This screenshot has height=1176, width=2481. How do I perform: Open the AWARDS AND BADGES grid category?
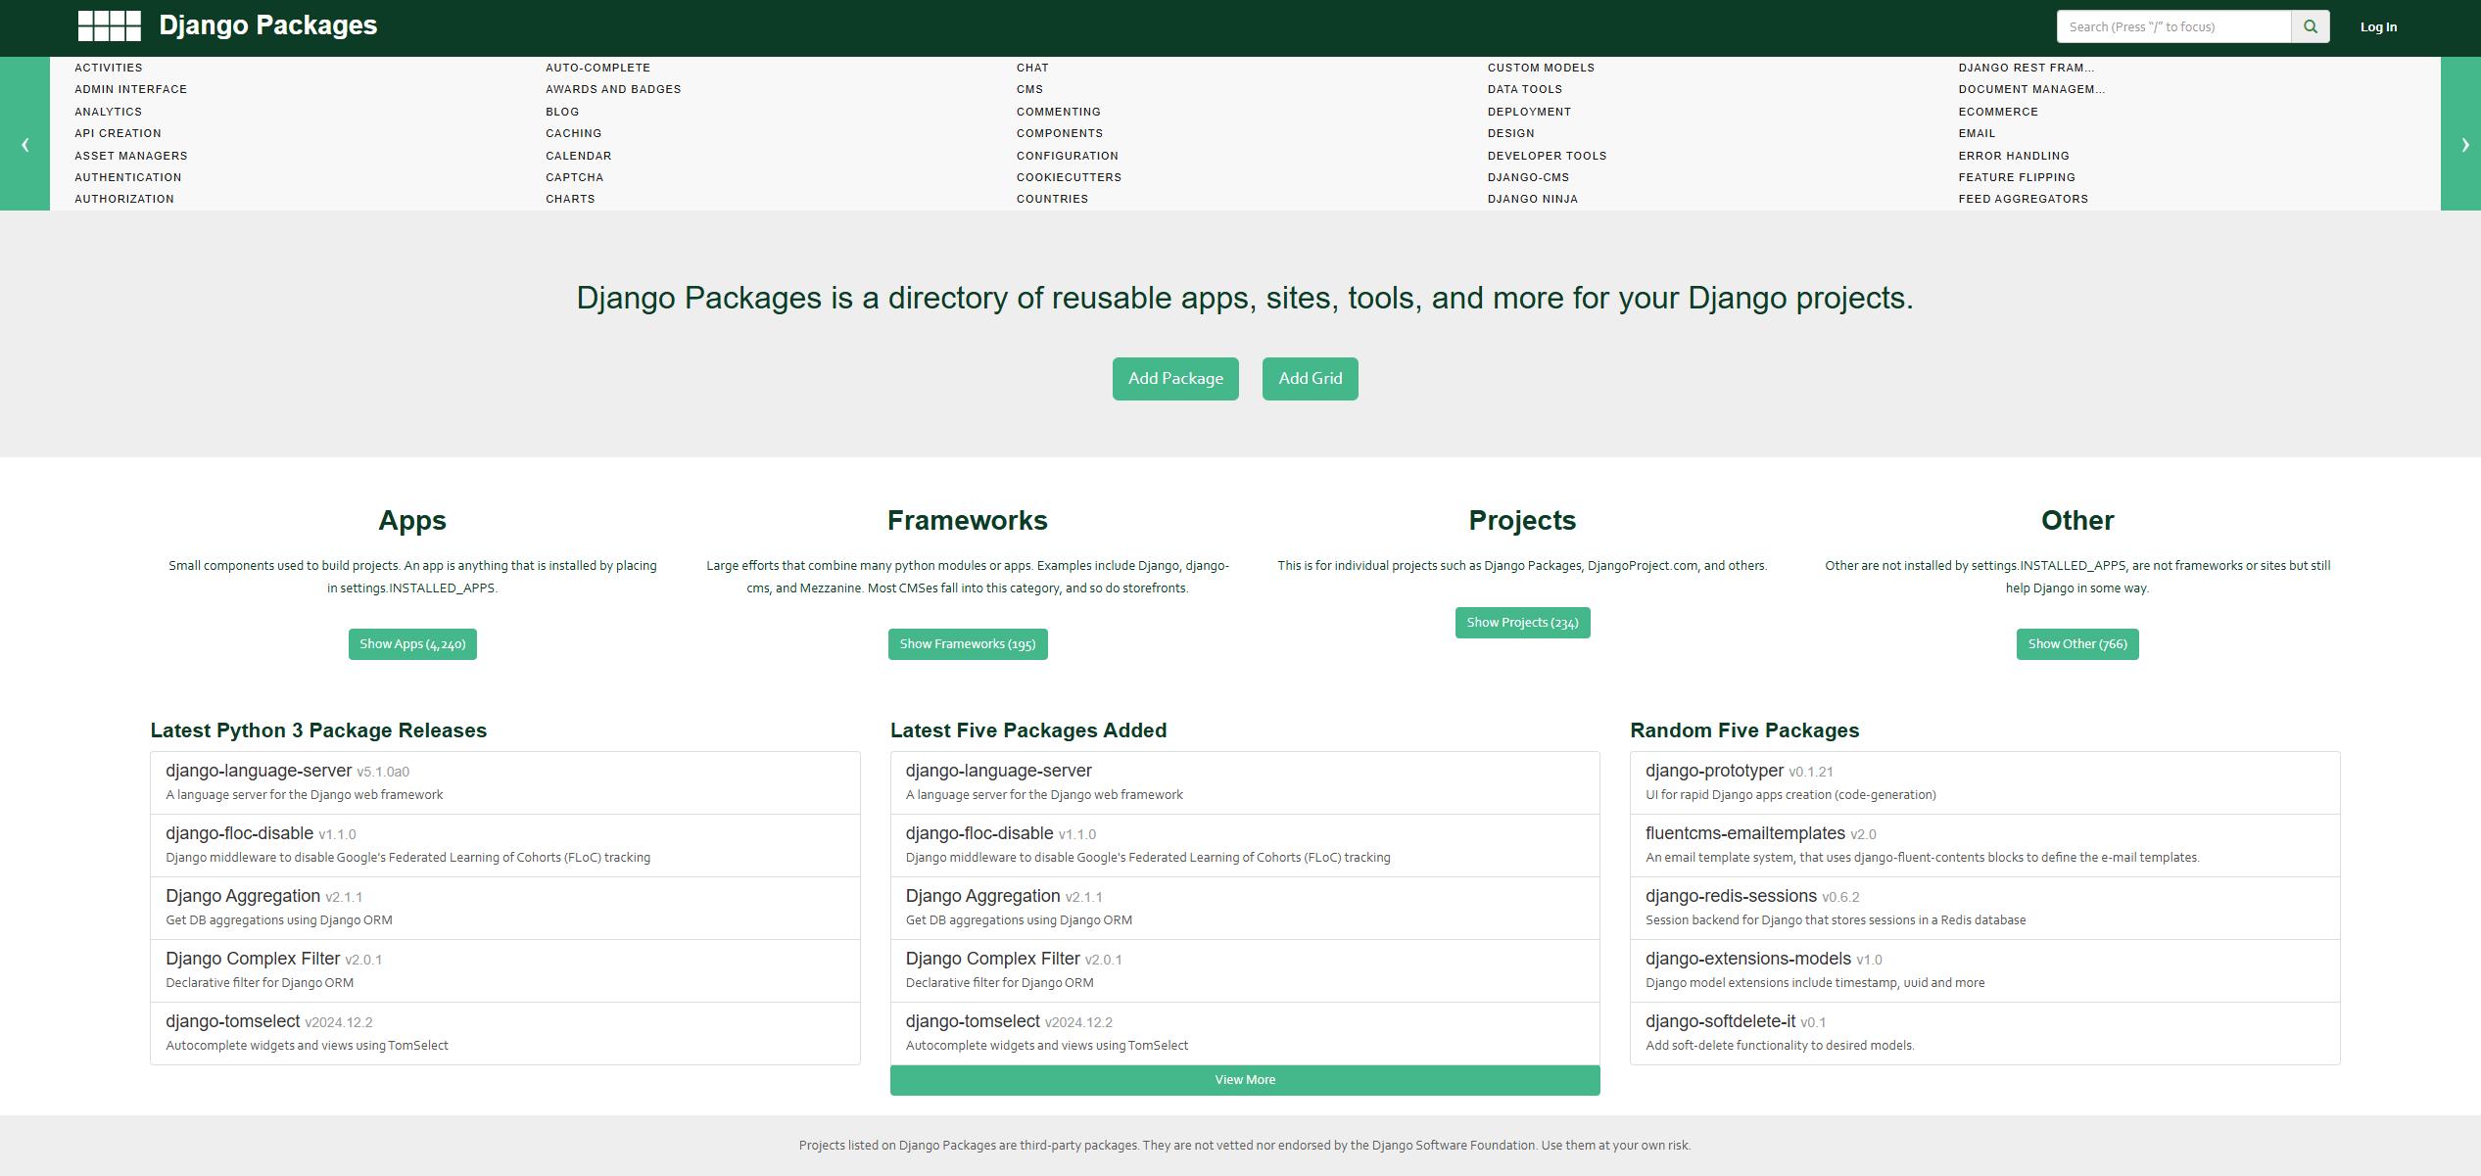[x=613, y=89]
